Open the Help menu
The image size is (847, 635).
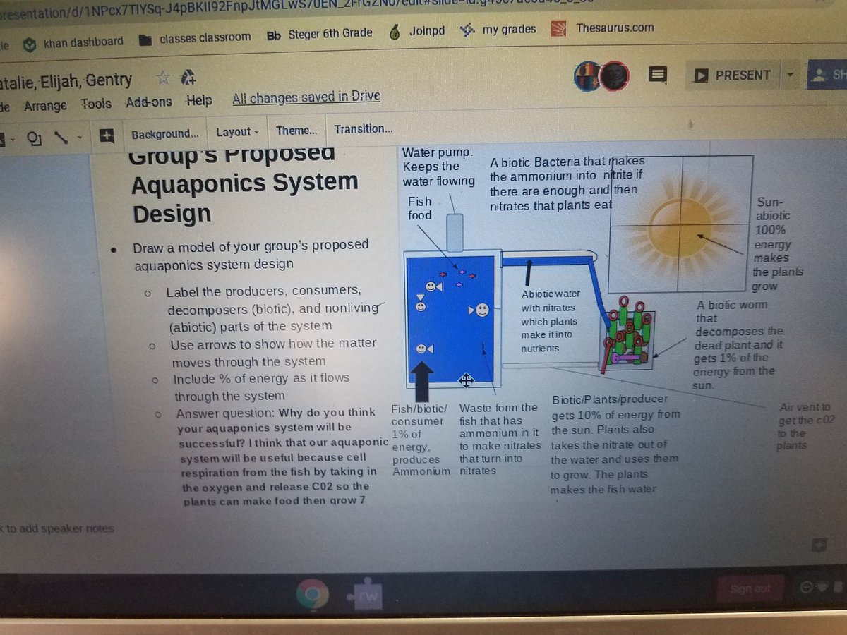(199, 100)
